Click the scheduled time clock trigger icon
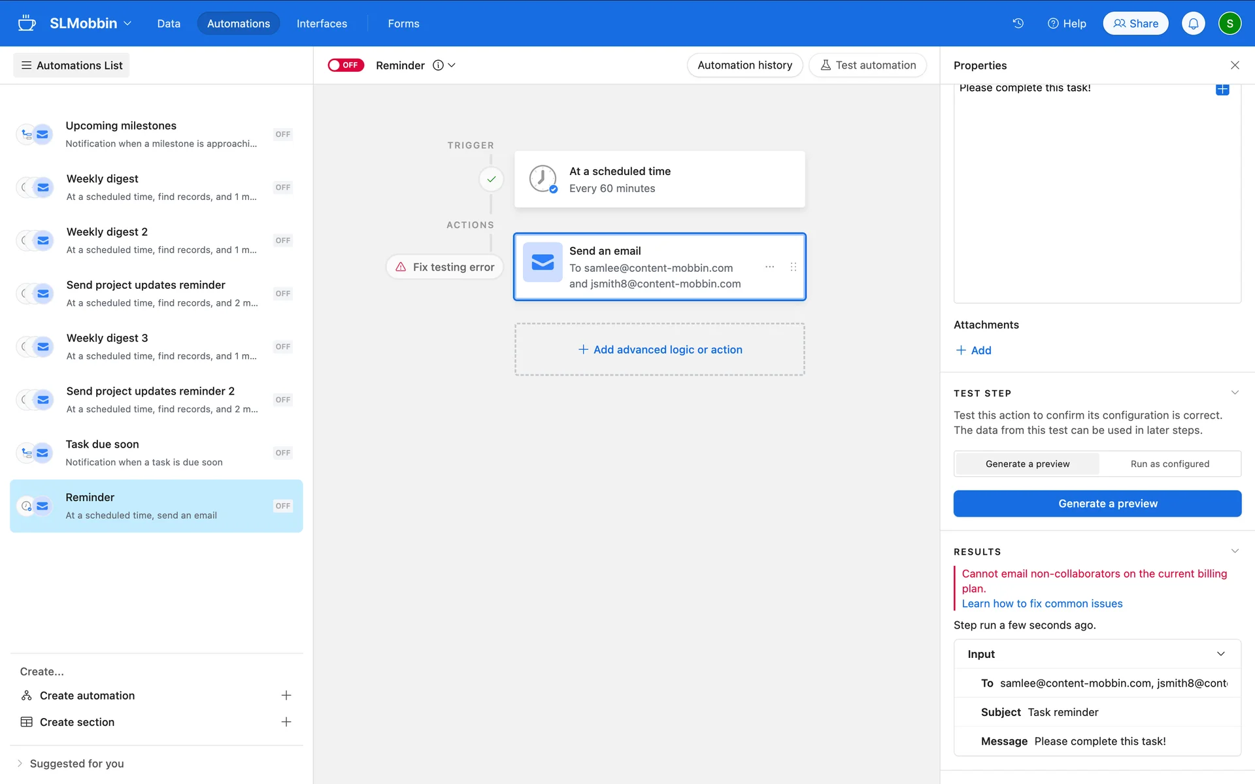The height and width of the screenshot is (784, 1255). pyautogui.click(x=543, y=179)
